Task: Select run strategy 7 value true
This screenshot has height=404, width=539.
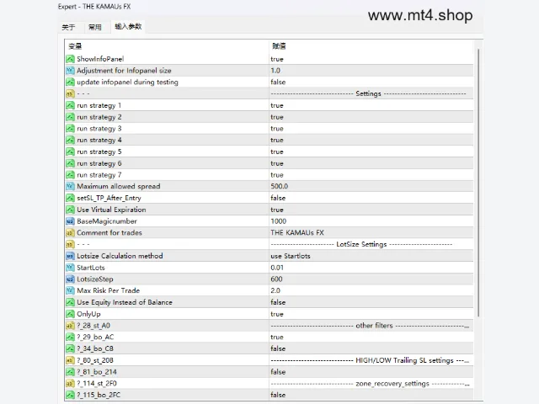Action: pos(277,175)
